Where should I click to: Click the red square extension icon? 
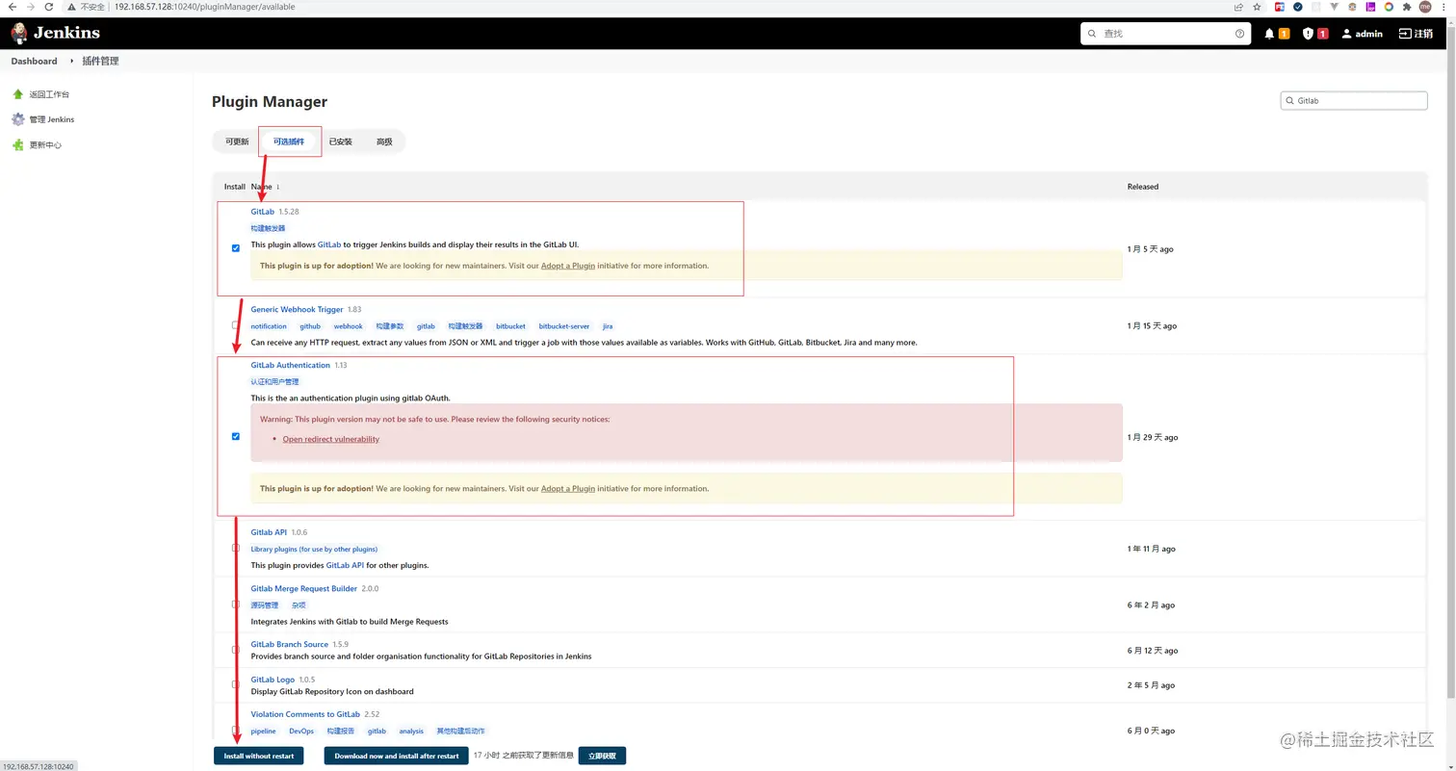pos(1280,7)
